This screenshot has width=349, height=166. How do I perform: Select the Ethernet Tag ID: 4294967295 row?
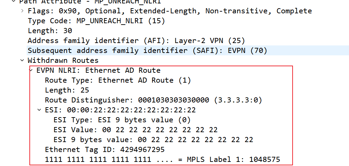pyautogui.click(x=105, y=150)
